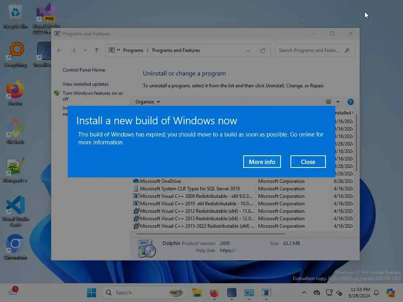Open Visual Studio 2022 Preview desktop icon

46,18
